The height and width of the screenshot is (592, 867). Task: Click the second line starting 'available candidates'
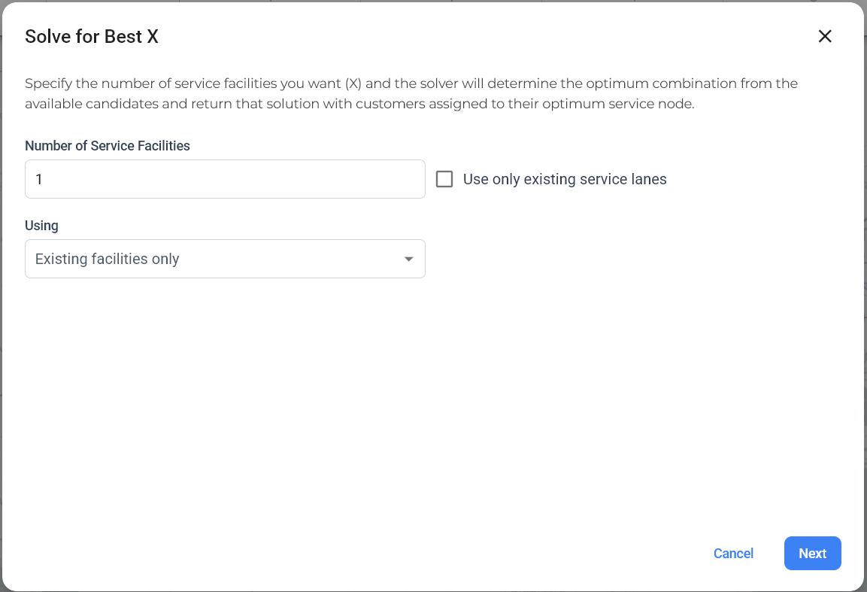(359, 104)
